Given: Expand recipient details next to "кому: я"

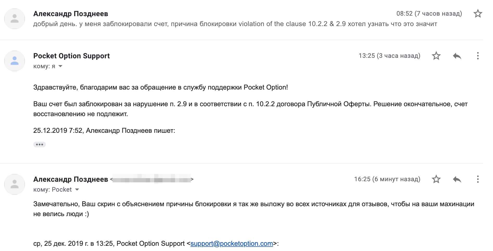Looking at the screenshot, I should (60, 66).
